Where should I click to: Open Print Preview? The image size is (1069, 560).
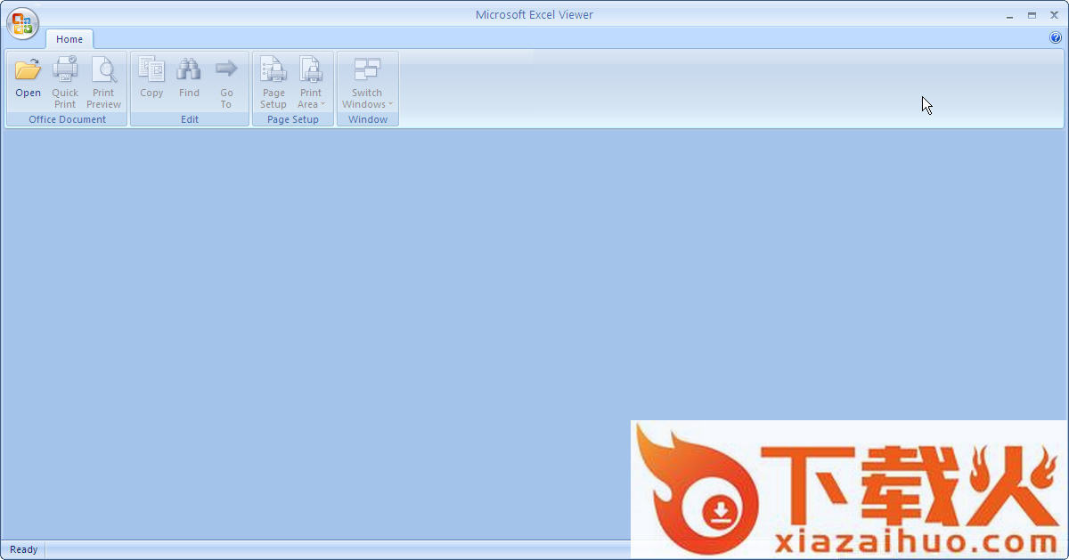tap(103, 83)
